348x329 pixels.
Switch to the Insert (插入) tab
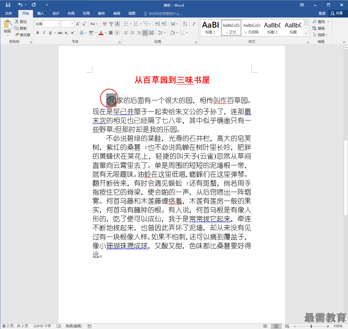tap(41, 14)
